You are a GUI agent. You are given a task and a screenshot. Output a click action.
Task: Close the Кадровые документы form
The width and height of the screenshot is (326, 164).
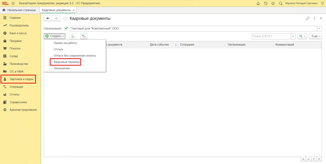point(321,18)
